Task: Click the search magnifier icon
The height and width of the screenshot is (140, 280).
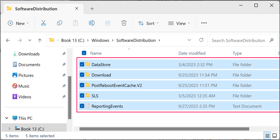Action: 272,40
